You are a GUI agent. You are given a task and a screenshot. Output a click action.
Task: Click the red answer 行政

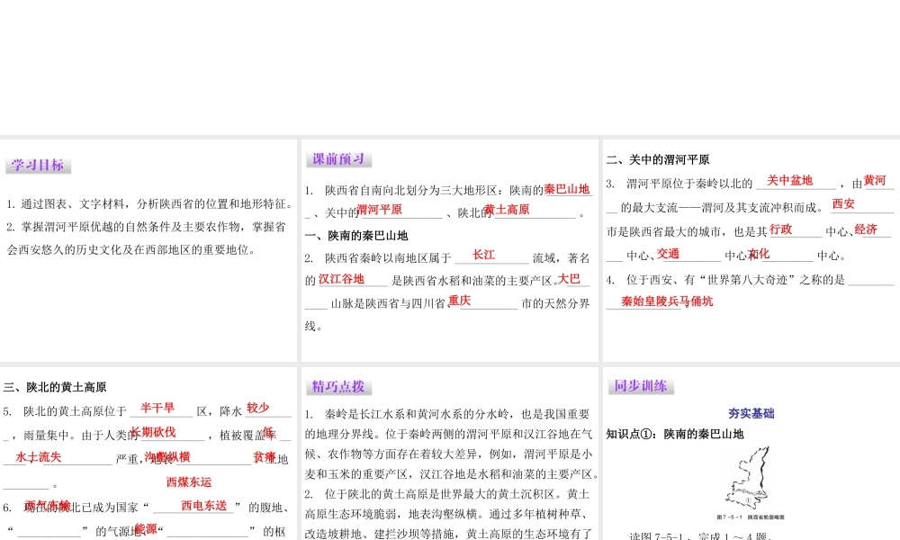pyautogui.click(x=781, y=229)
